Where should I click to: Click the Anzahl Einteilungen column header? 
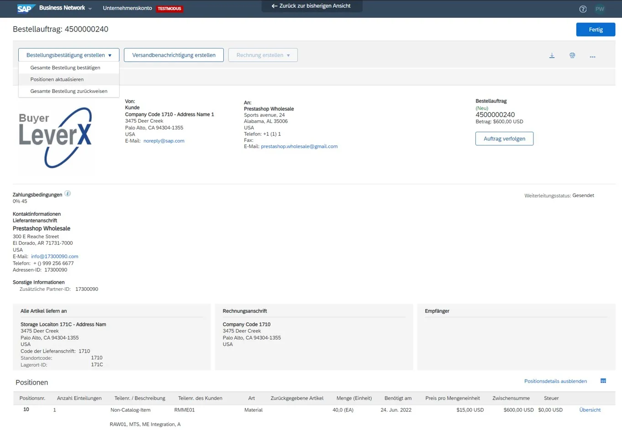pyautogui.click(x=79, y=398)
